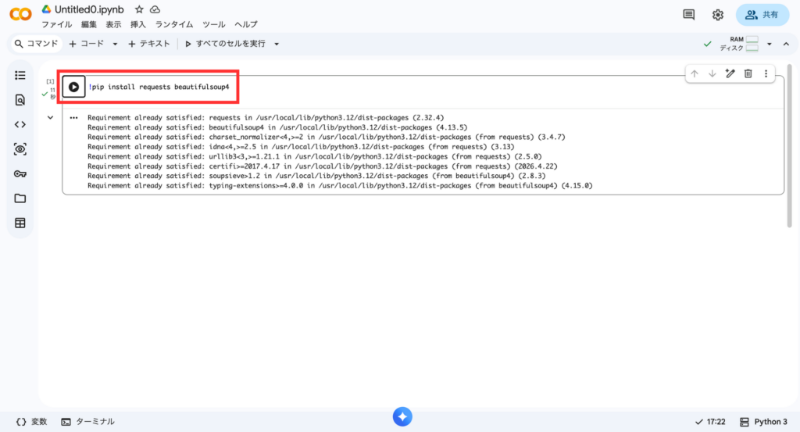Add a new コード cell
This screenshot has width=800, height=432.
[x=87, y=44]
